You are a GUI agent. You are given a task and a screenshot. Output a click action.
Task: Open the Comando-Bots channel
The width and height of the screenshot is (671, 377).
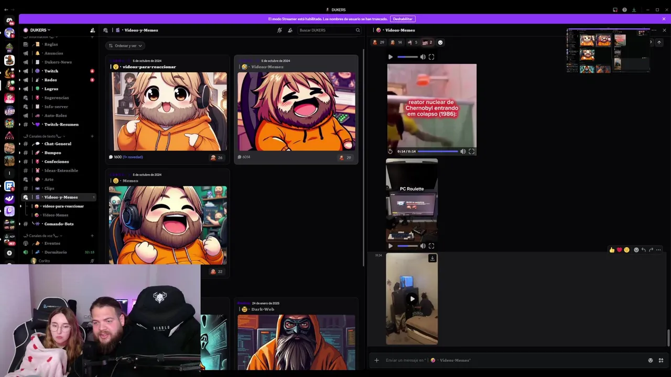pyautogui.click(x=59, y=224)
